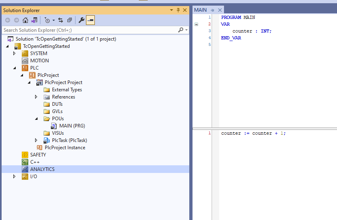Go to Home view in Solution Explorer
337x220 pixels.
coord(25,20)
